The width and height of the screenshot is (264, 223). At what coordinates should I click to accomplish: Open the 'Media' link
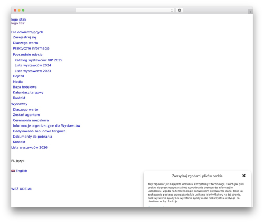tap(18, 82)
